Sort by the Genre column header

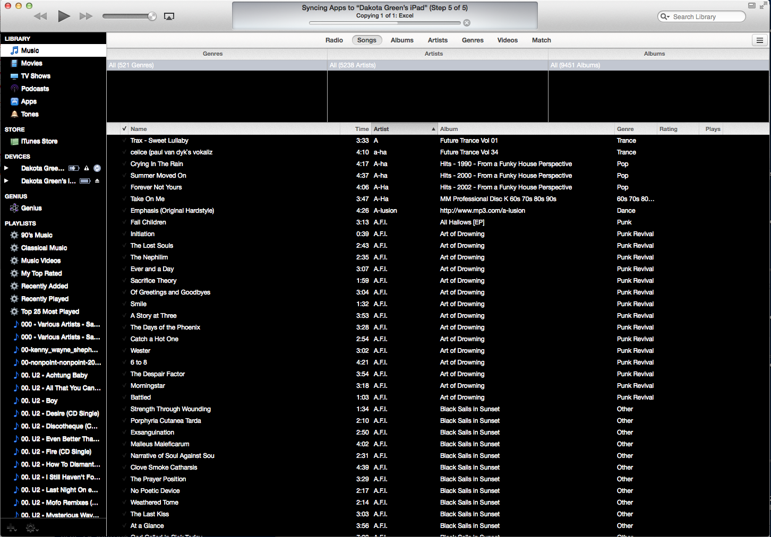635,129
